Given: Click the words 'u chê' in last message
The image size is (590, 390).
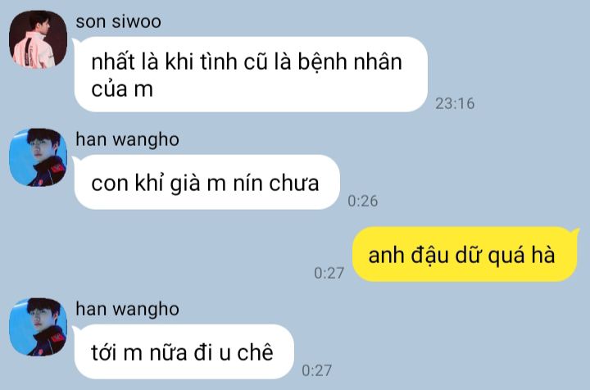Looking at the screenshot, I should point(245,353).
